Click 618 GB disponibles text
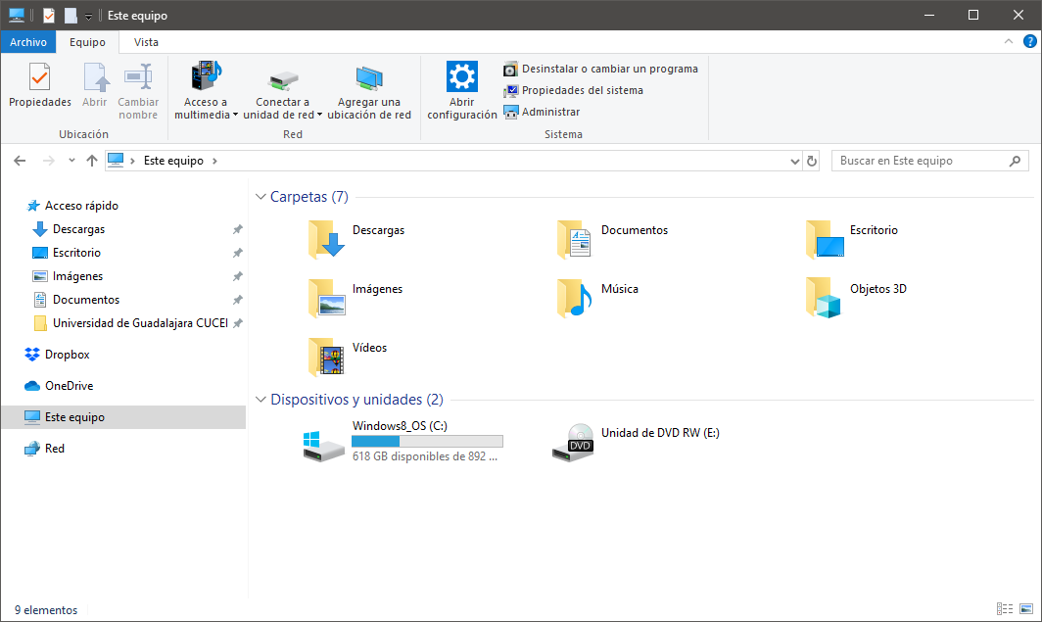 [425, 456]
